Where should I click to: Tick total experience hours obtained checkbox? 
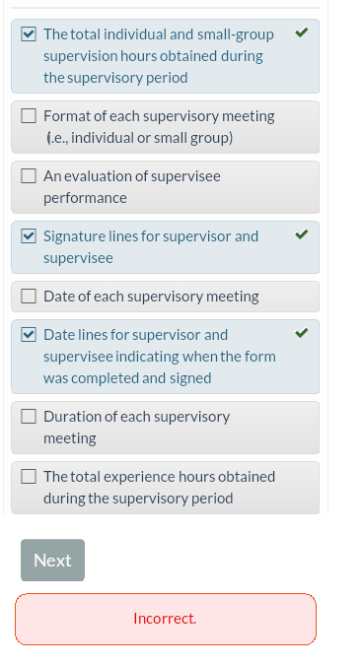point(29,477)
